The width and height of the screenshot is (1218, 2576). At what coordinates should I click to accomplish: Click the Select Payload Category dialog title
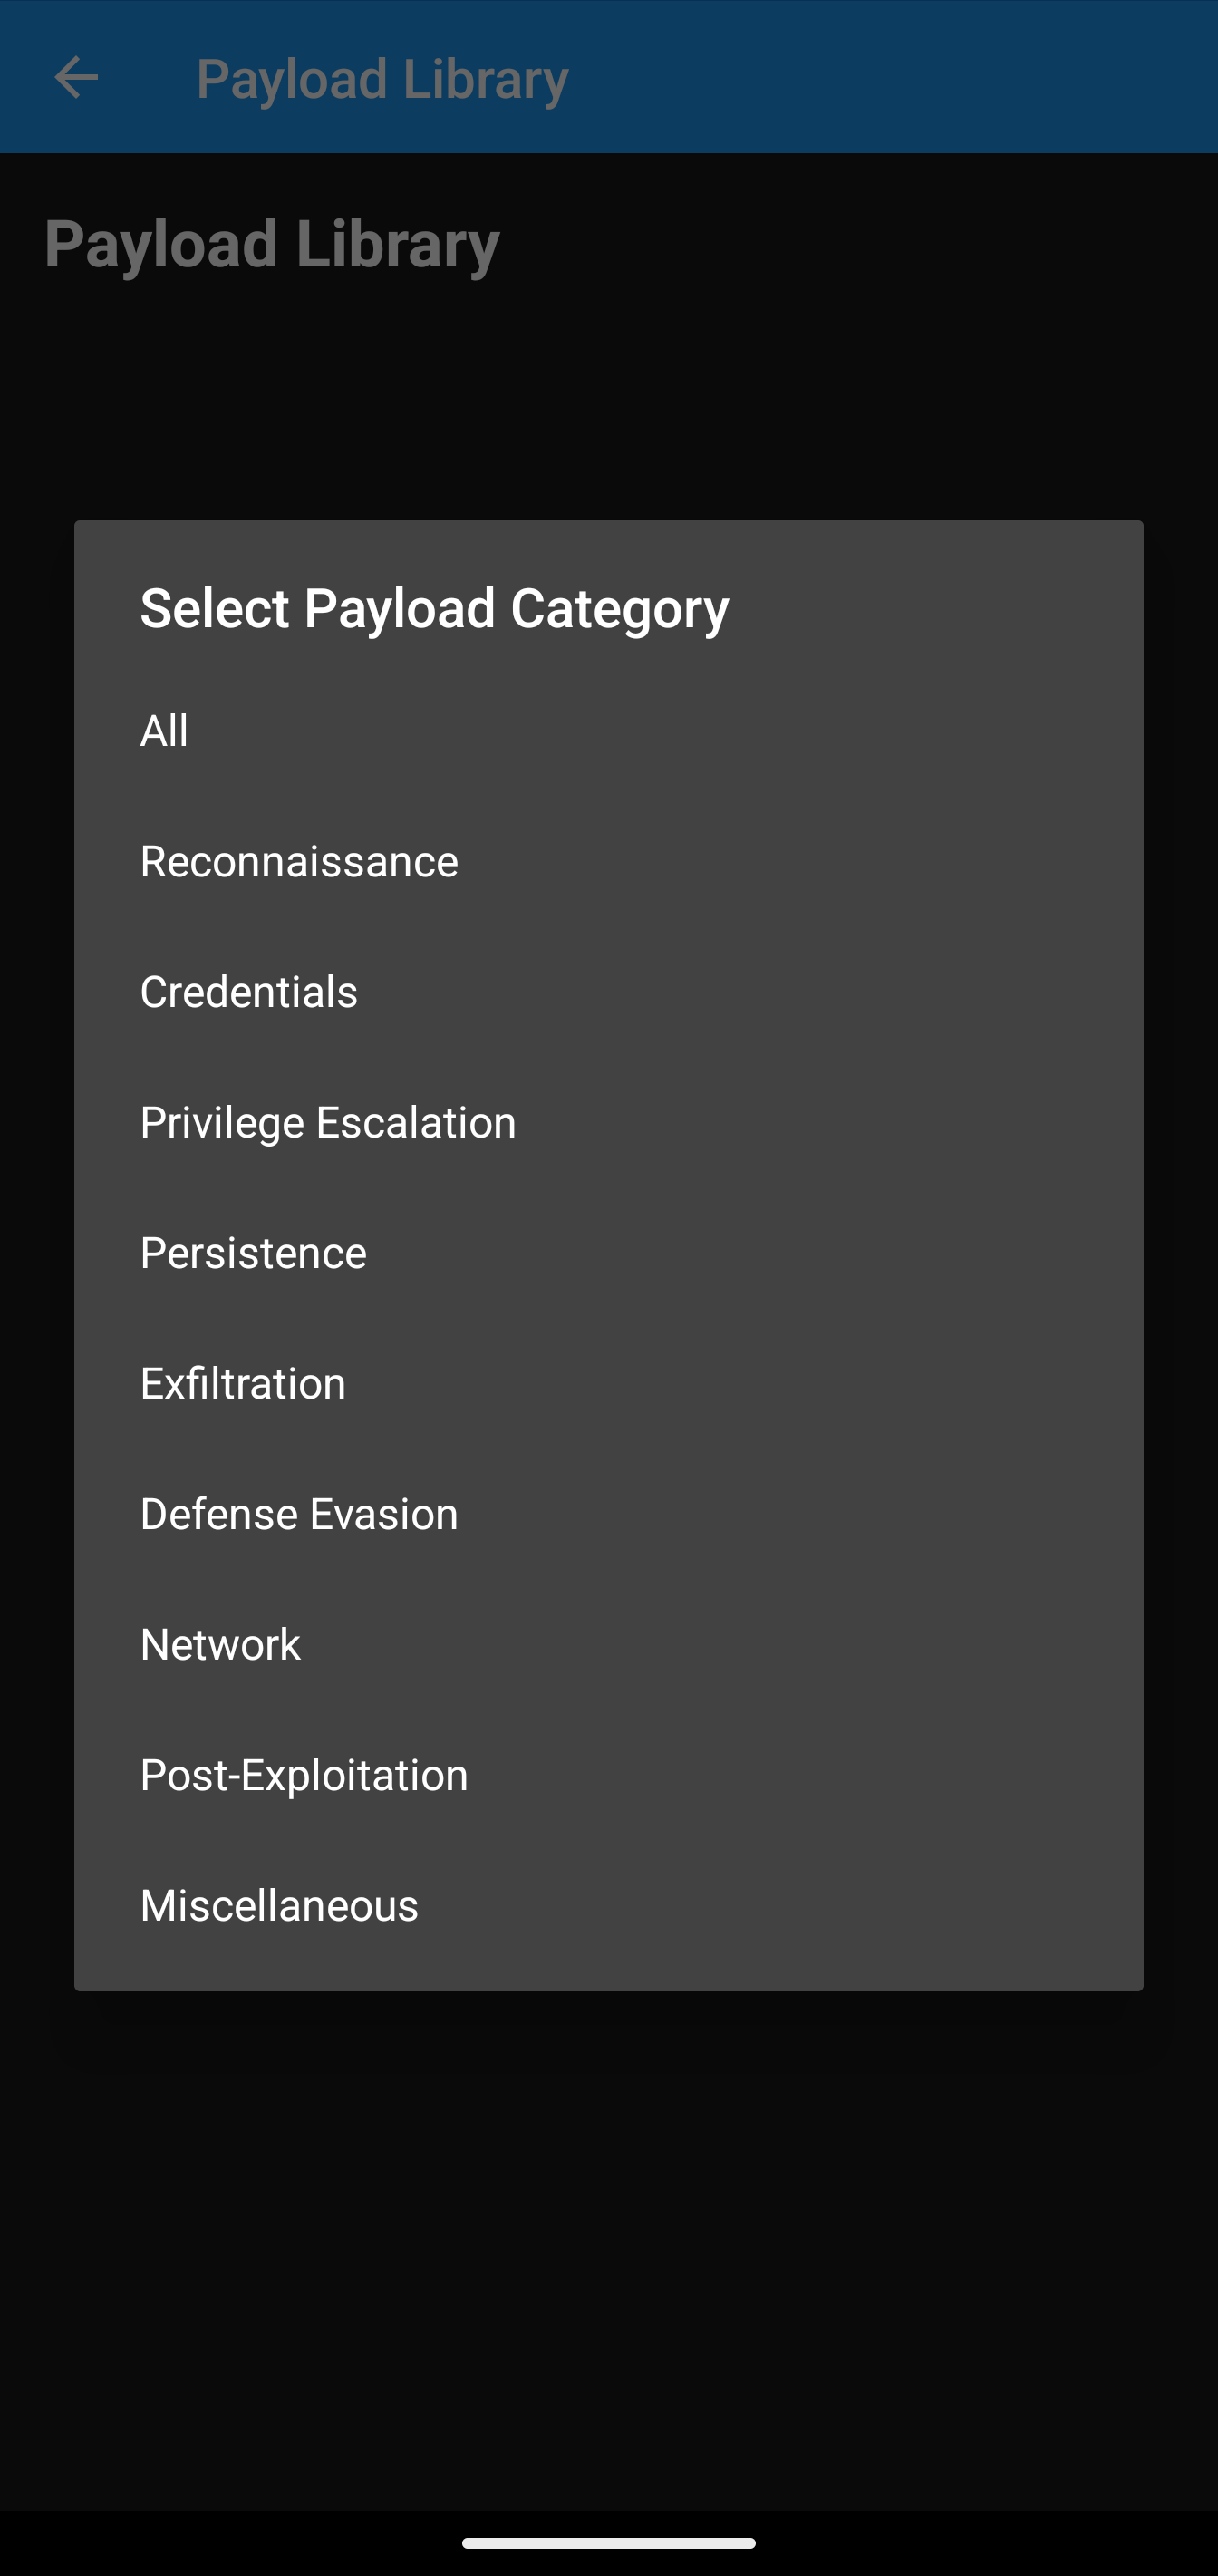tap(434, 608)
